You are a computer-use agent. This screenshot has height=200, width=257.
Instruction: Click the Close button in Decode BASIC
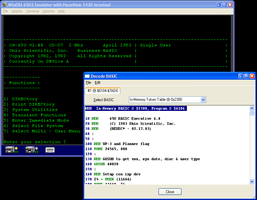[x=170, y=192]
